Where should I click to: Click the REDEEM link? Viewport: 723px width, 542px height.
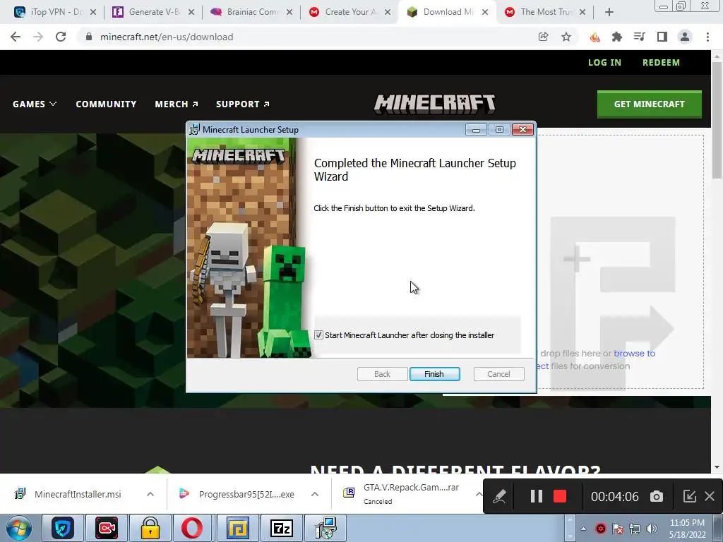[x=661, y=63]
